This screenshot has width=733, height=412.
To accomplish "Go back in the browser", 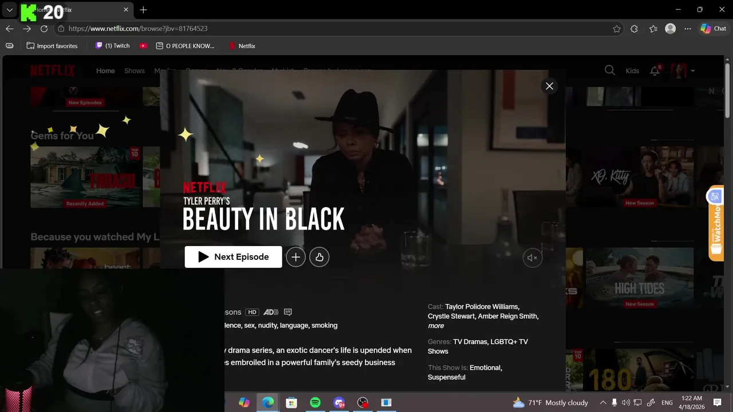I will 10,29.
